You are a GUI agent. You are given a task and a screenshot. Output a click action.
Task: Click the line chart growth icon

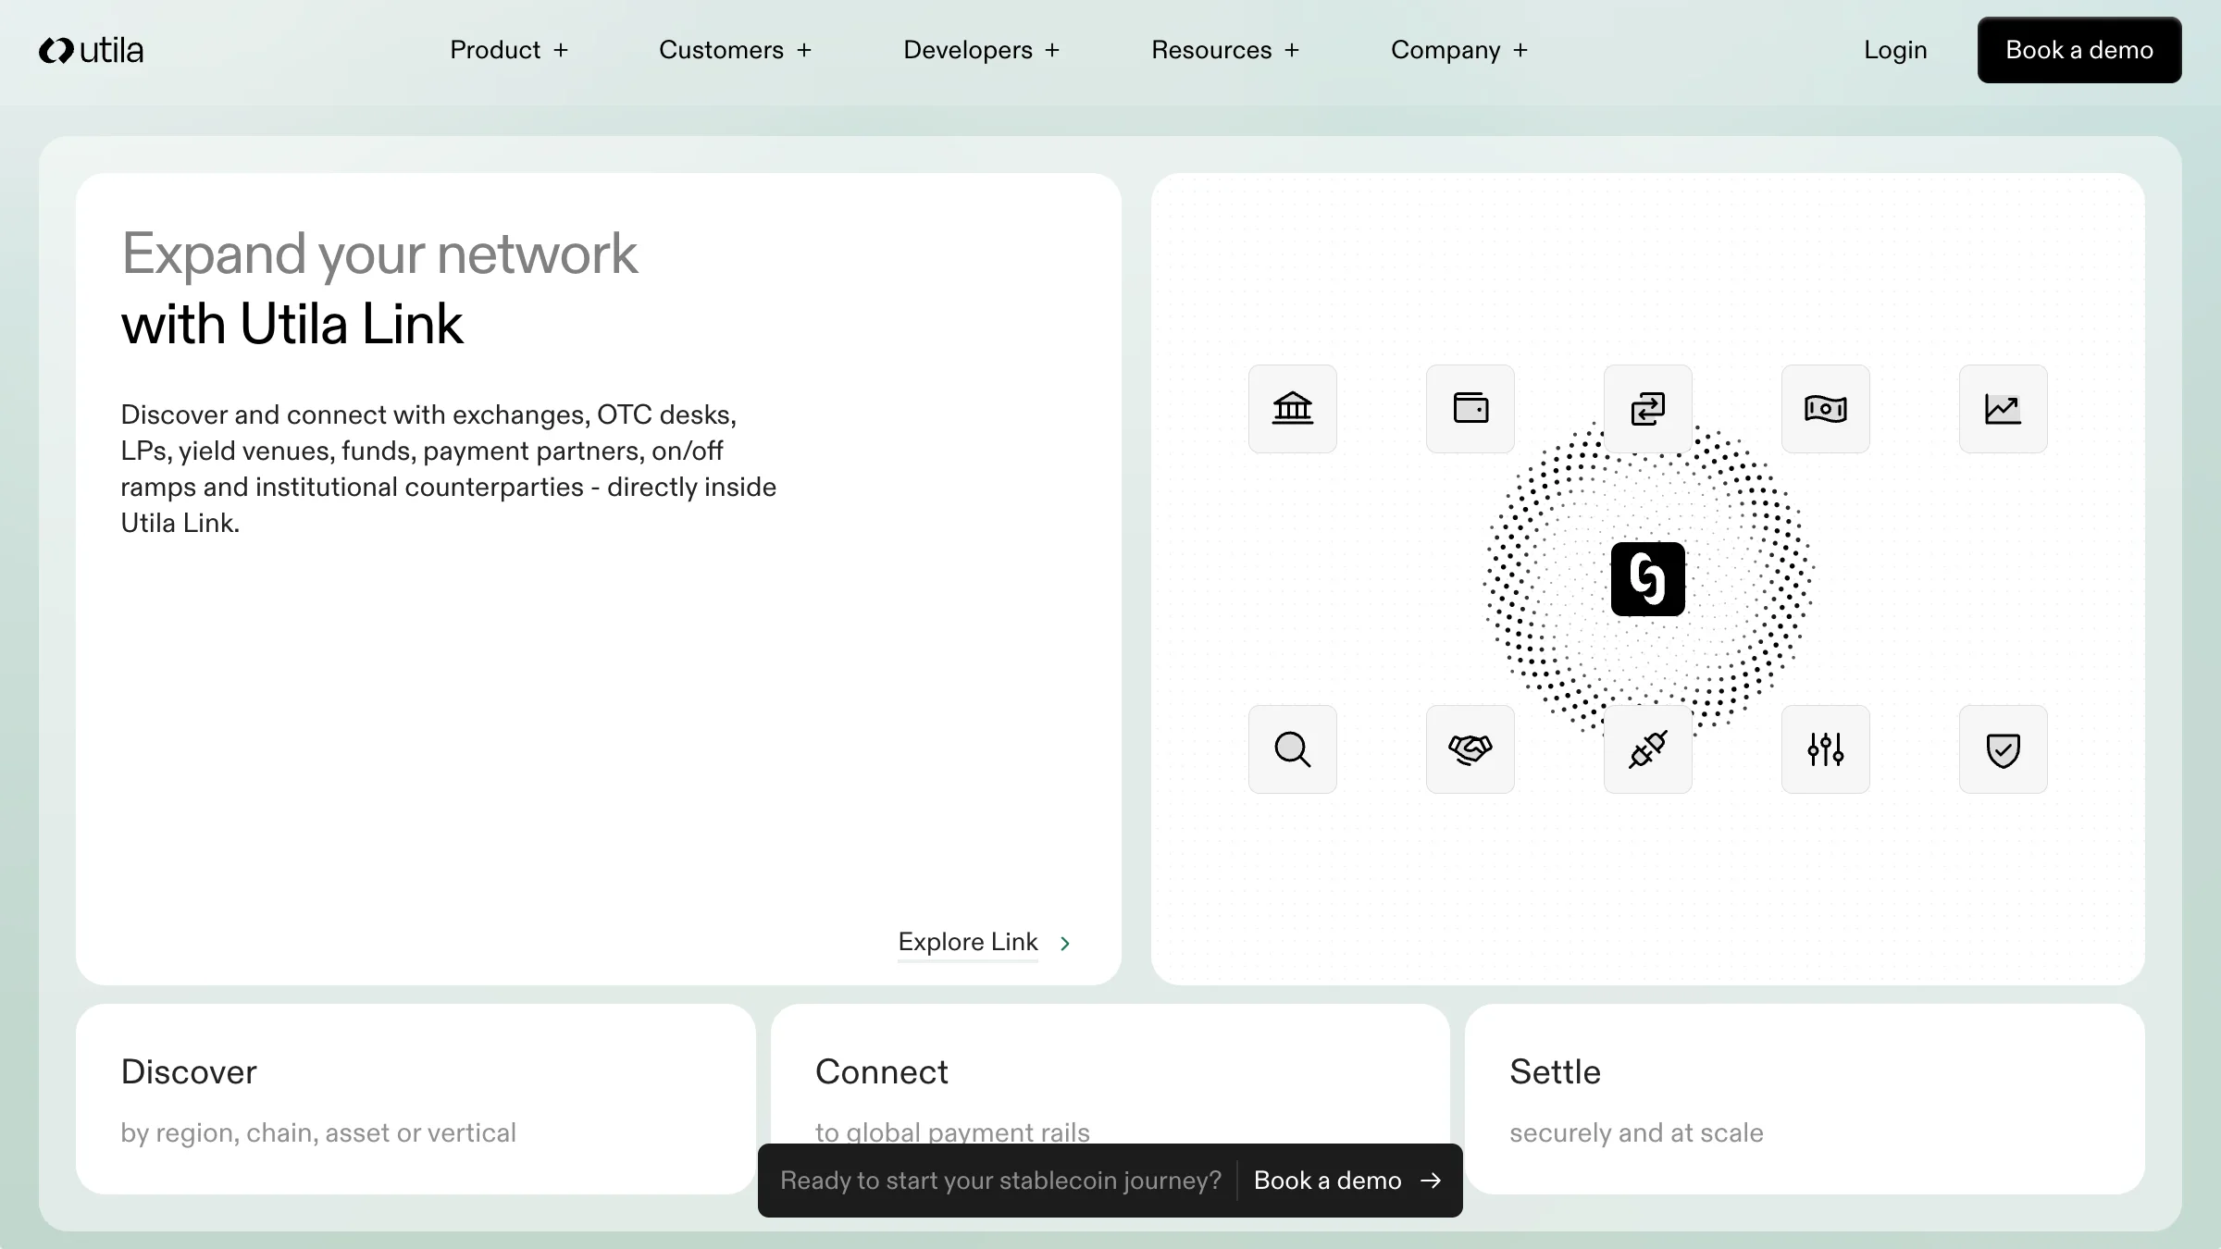pyautogui.click(x=2003, y=408)
